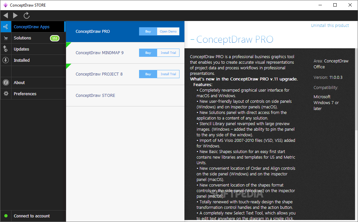
Task: Buy ConceptDraw PROJECT 8
Action: pyautogui.click(x=148, y=74)
